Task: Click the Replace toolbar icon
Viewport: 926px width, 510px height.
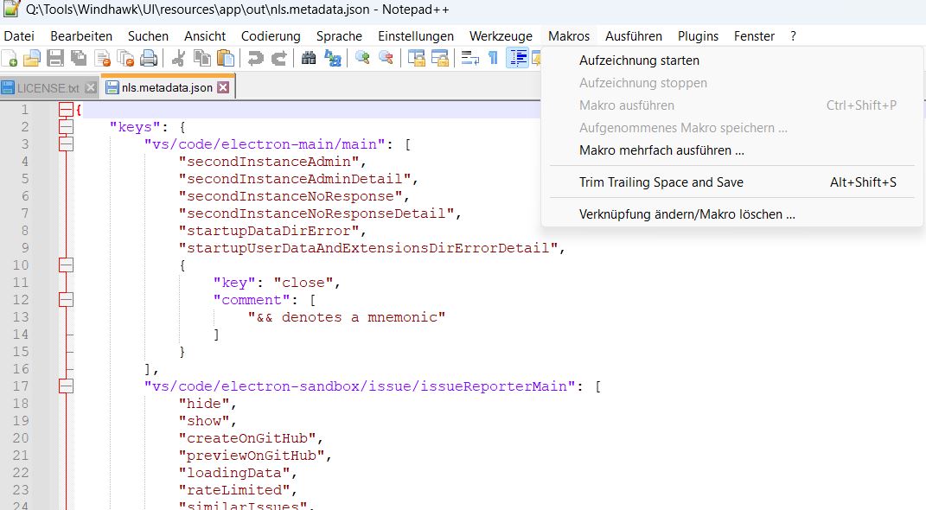Action: point(333,58)
